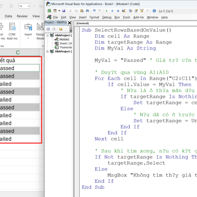This screenshot has width=197, height=197.
Task: Open the Debug menu
Action: tap(107, 17)
